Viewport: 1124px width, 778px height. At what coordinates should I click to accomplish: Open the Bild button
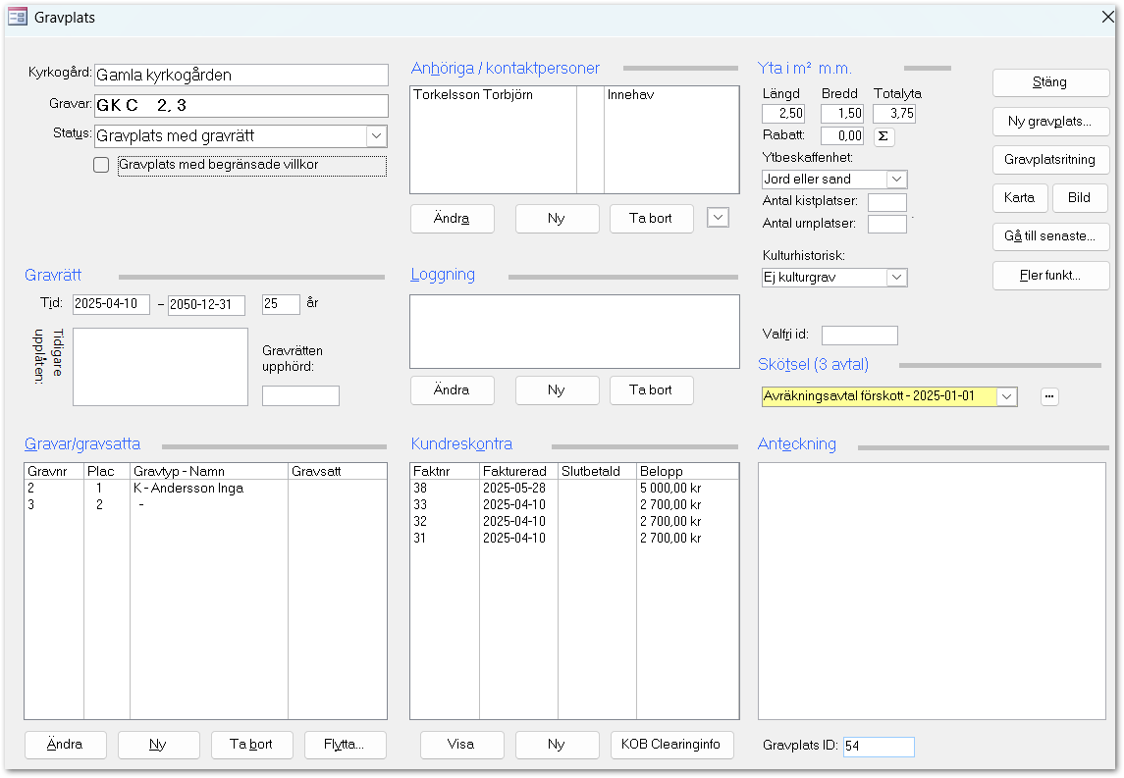[x=1079, y=197]
